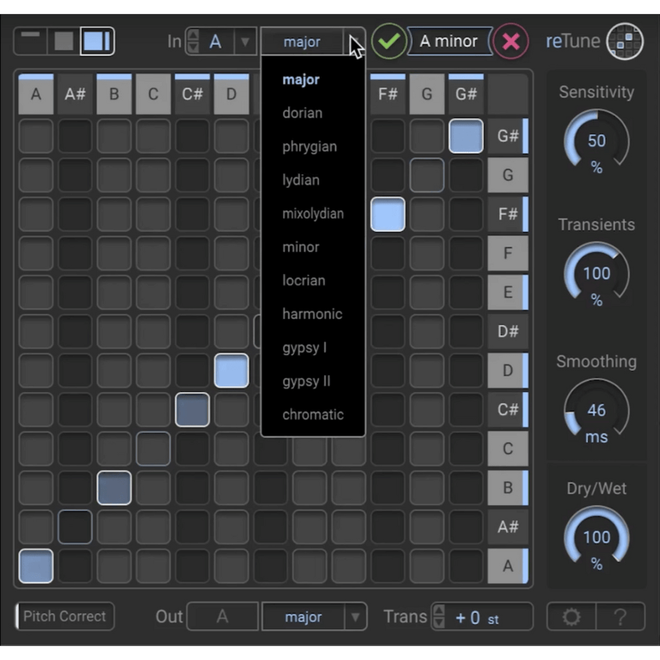This screenshot has width=660, height=660.
Task: Open the In key note dropdown arrow
Action: (245, 41)
